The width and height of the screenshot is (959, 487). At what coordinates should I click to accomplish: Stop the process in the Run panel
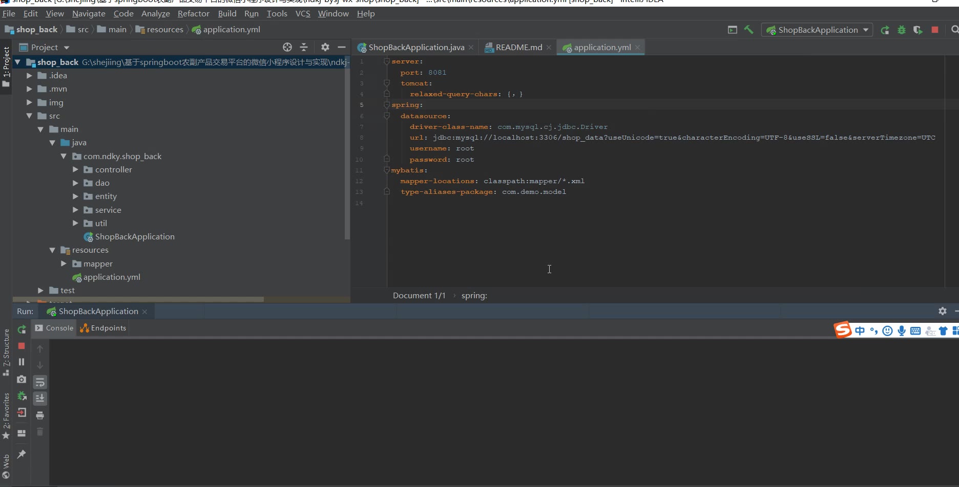tap(22, 346)
